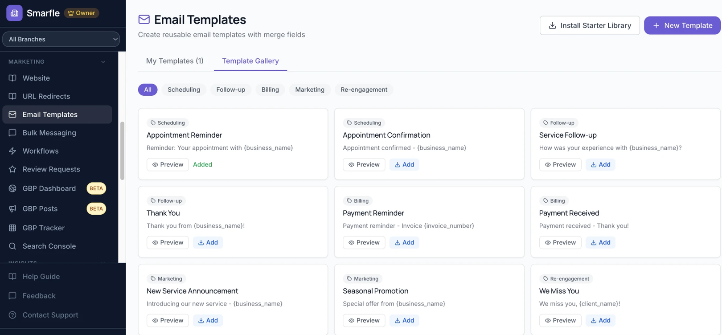The height and width of the screenshot is (335, 722).
Task: Add the Seasonal Promotion template
Action: tap(404, 320)
